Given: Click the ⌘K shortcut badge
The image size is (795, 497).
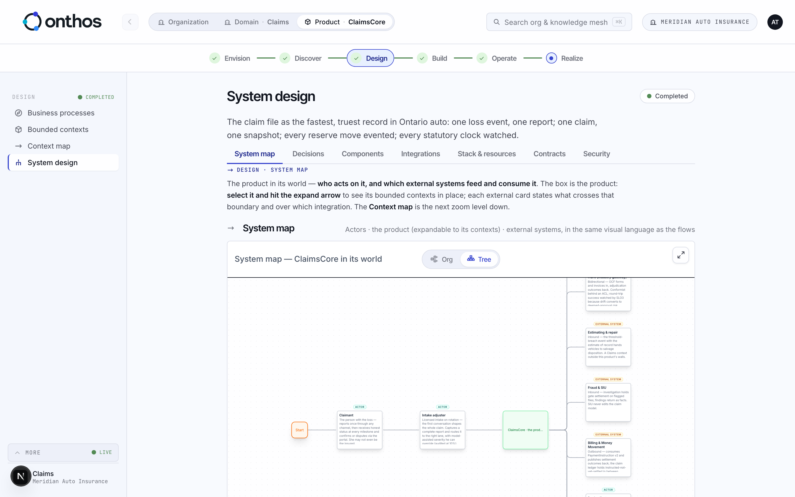Looking at the screenshot, I should [618, 22].
